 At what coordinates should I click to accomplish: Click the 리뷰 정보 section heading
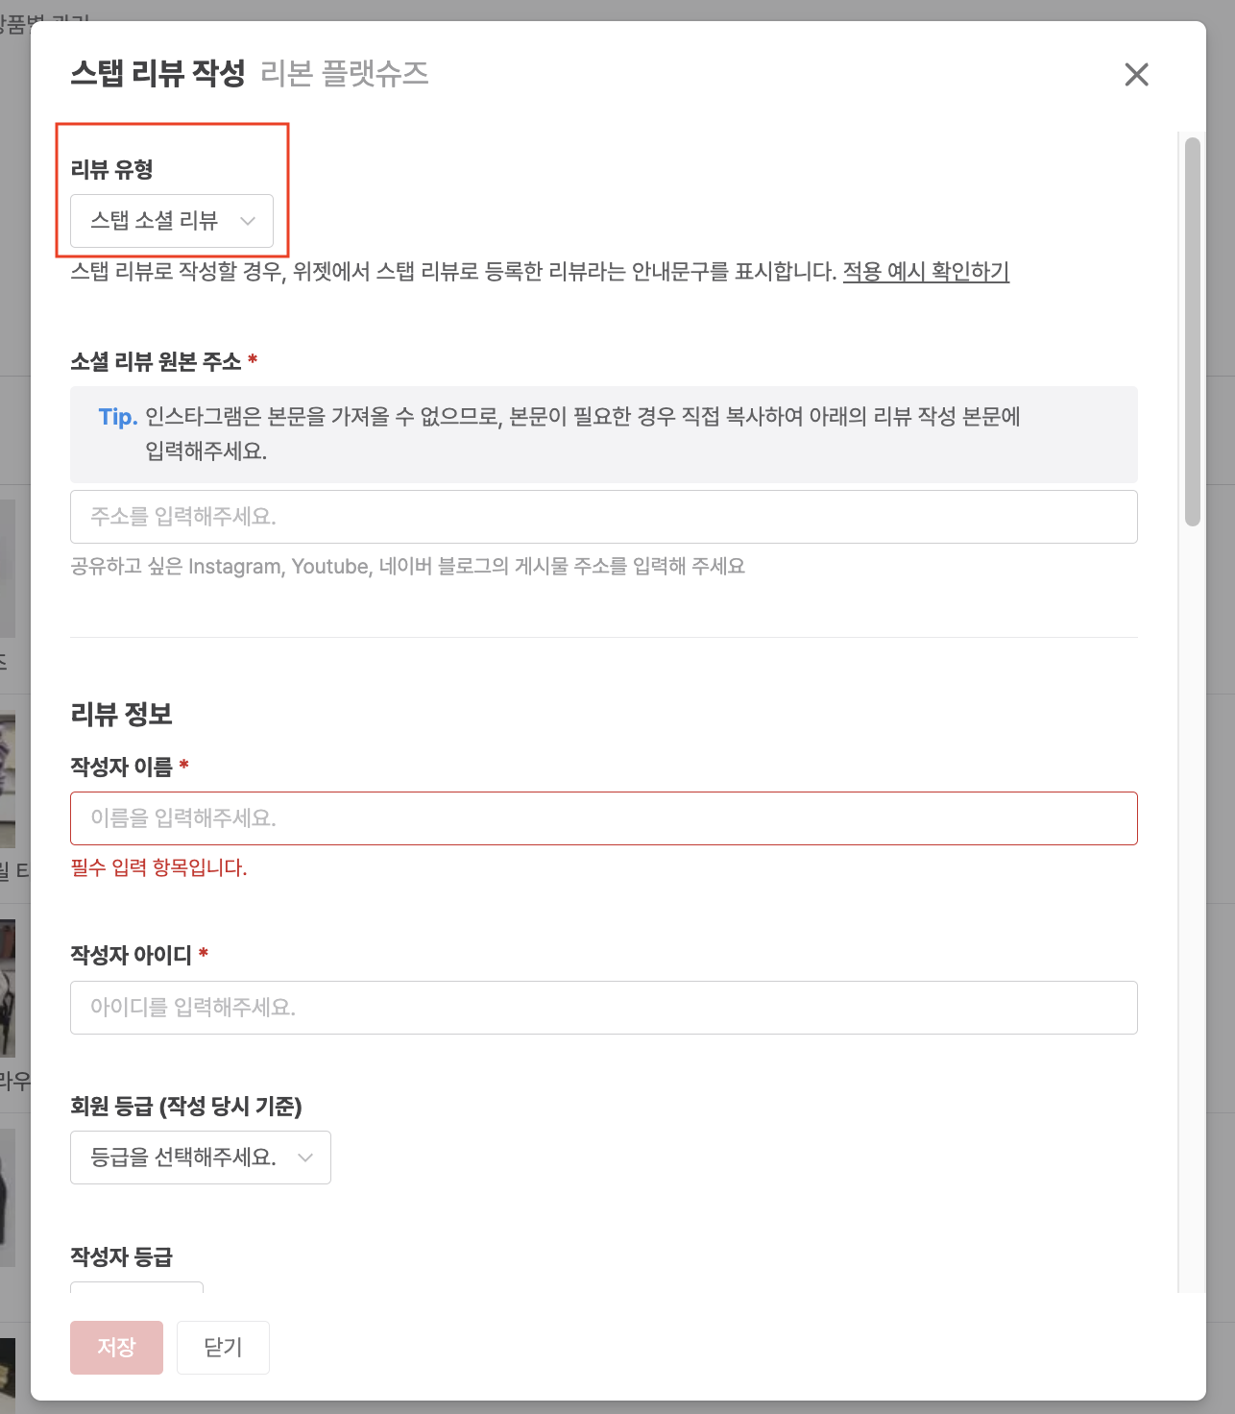(121, 714)
